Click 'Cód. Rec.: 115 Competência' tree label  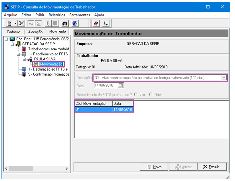pyautogui.click(x=42, y=39)
